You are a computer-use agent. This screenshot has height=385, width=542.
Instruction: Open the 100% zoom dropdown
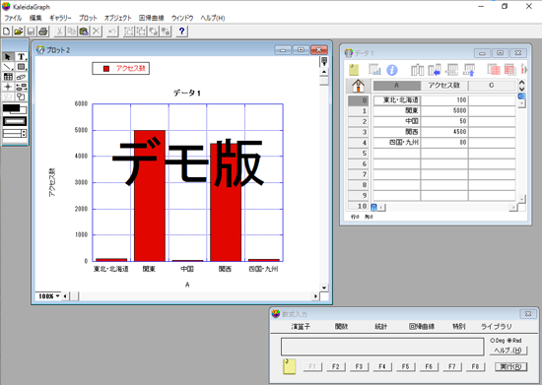coord(48,296)
